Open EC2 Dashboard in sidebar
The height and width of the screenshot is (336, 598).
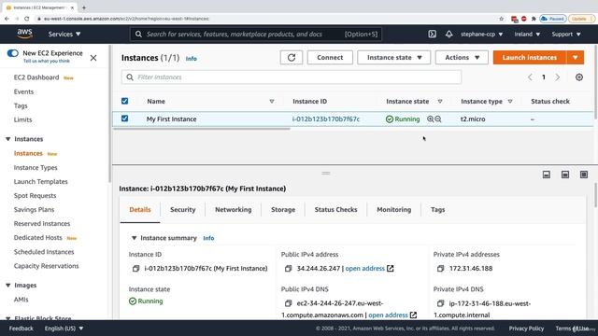click(x=36, y=77)
